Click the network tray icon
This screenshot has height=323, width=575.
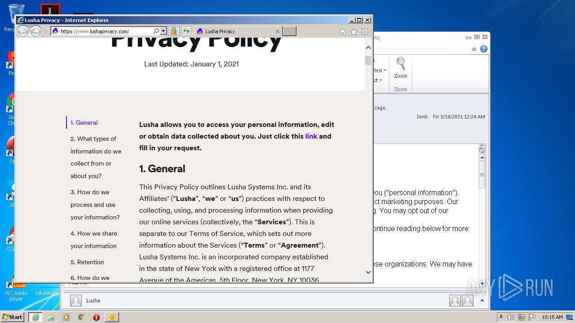point(522,317)
